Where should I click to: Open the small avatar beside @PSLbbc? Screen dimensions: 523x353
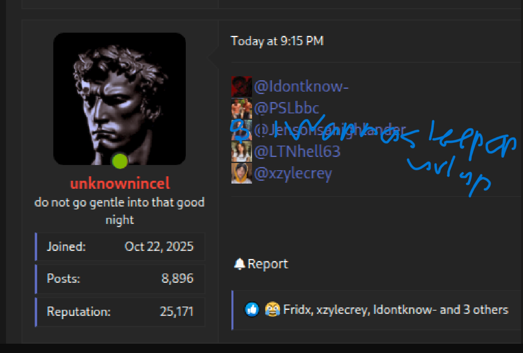pos(242,108)
